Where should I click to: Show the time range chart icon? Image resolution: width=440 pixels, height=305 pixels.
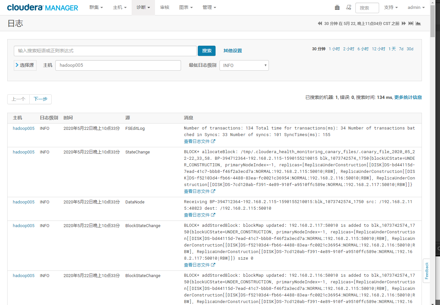coord(418,23)
